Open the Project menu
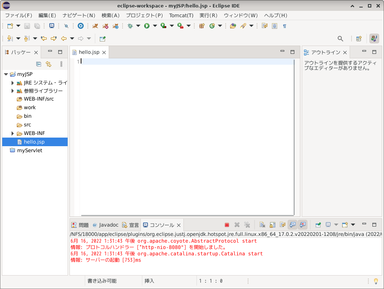Image resolution: width=384 pixels, height=289 pixels. pyautogui.click(x=144, y=15)
